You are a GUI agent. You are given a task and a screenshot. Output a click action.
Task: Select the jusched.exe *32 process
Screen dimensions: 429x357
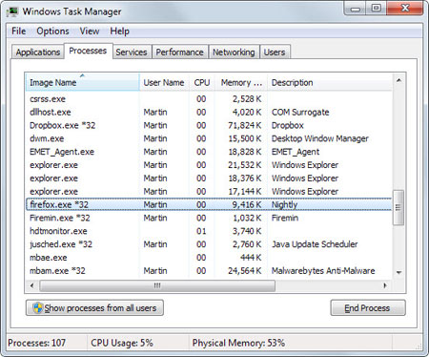209,244
